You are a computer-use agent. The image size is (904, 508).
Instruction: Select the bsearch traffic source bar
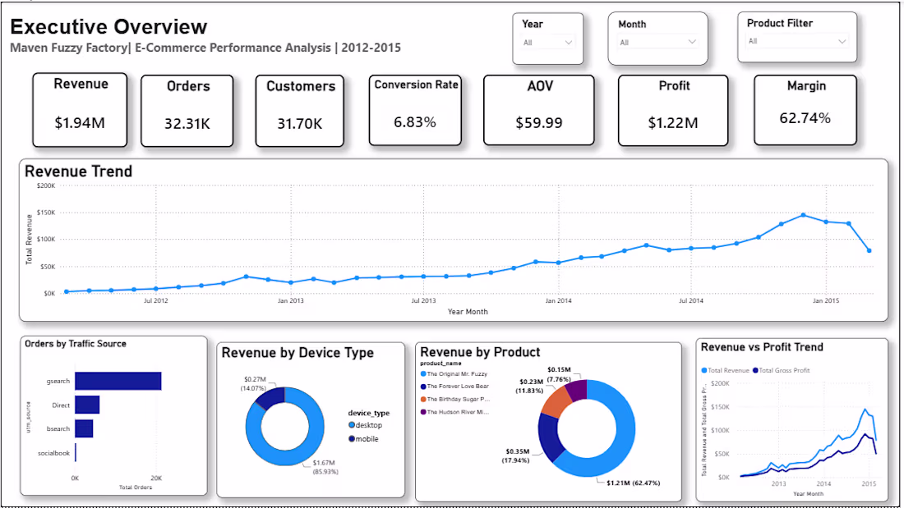click(84, 428)
